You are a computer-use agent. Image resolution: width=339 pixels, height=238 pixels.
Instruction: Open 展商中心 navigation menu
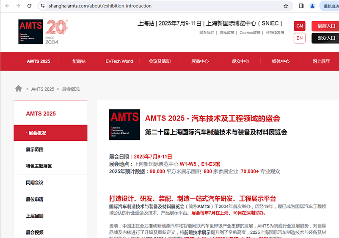(200, 61)
